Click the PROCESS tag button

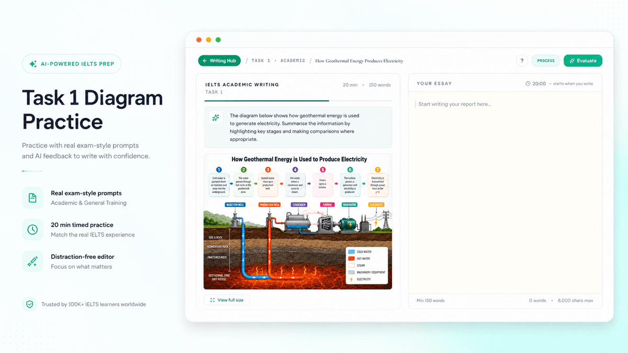[546, 61]
